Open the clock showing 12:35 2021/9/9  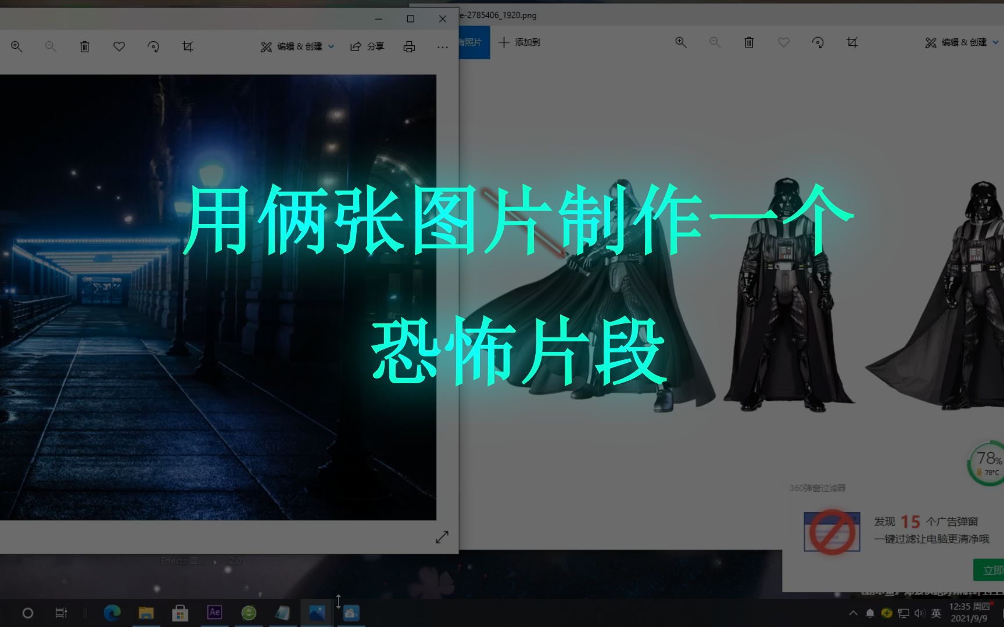[x=969, y=612]
